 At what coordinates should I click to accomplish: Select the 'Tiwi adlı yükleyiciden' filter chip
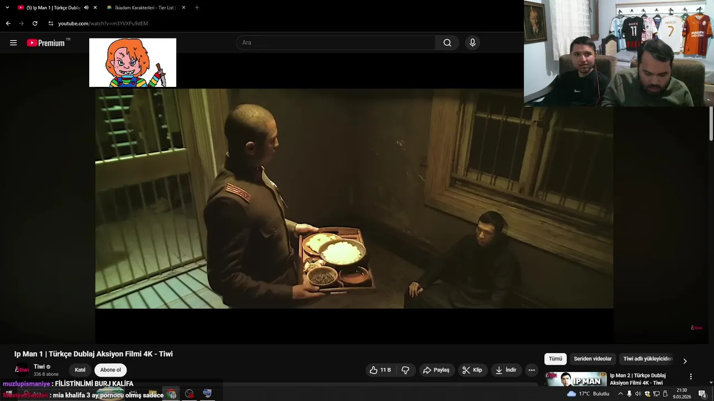[648, 359]
